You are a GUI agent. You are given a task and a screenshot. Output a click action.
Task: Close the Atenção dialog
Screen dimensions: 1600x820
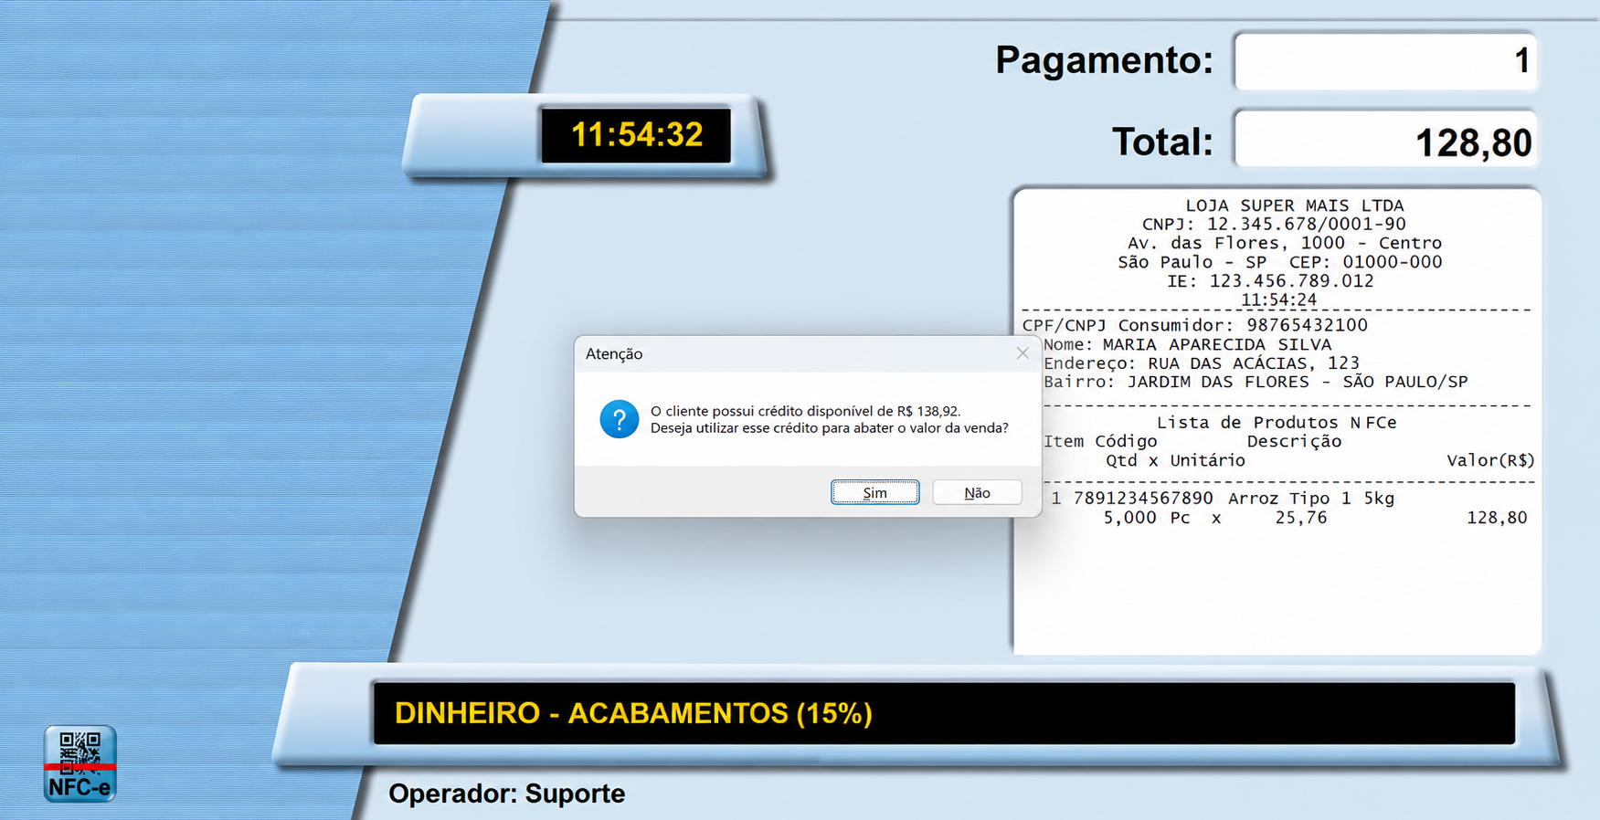click(1023, 353)
